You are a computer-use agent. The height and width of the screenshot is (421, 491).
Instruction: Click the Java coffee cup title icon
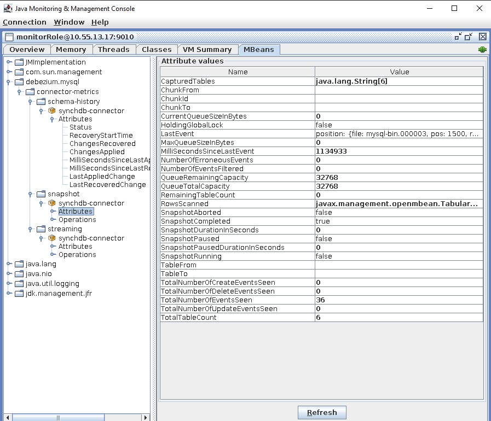pyautogui.click(x=8, y=8)
